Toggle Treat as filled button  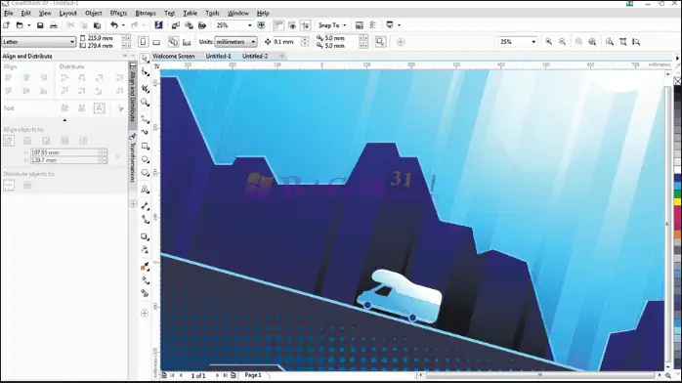pos(381,42)
